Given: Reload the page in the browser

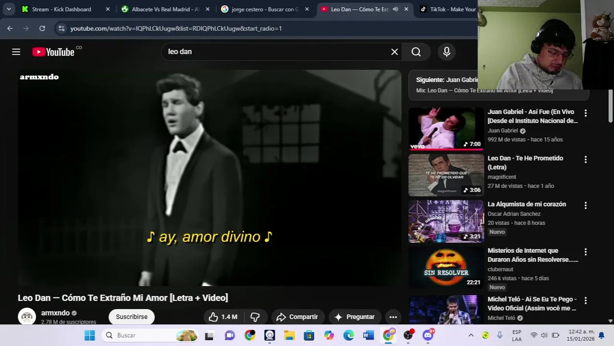Looking at the screenshot, I should coord(42,28).
